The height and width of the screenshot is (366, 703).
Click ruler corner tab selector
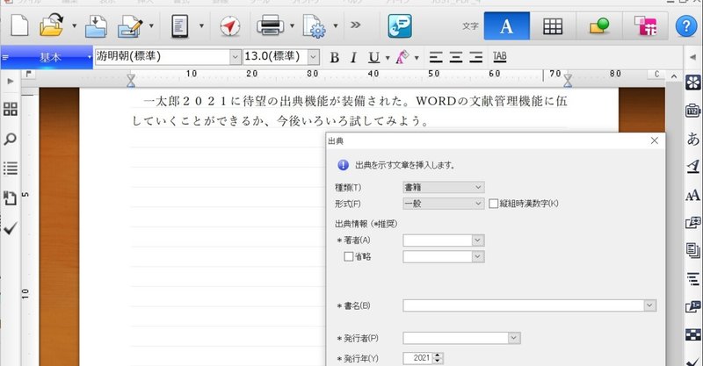point(29,74)
